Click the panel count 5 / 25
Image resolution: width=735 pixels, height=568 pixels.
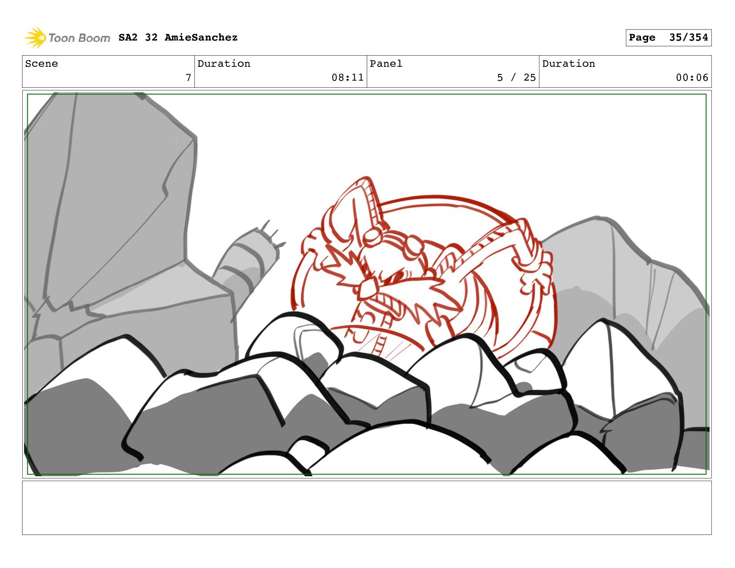pyautogui.click(x=516, y=78)
